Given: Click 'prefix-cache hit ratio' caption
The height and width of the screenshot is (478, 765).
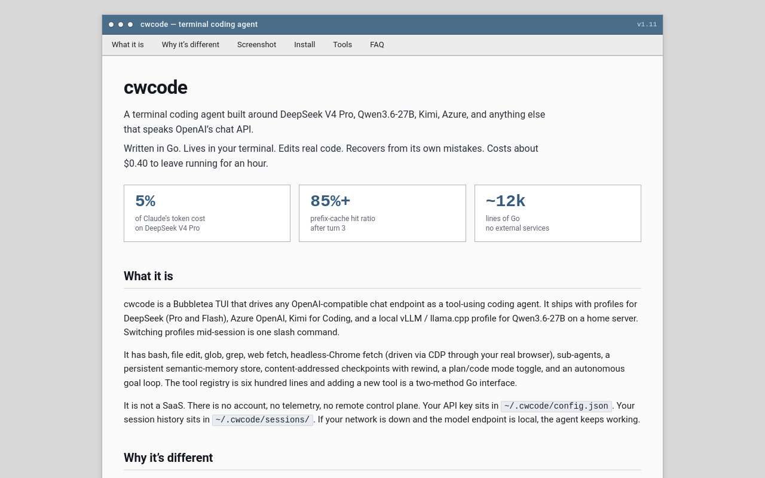Looking at the screenshot, I should 342,219.
